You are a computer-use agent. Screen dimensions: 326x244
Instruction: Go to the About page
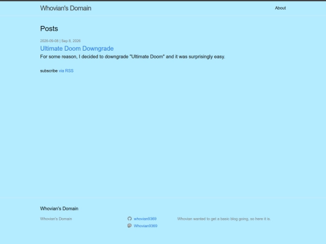(x=280, y=8)
